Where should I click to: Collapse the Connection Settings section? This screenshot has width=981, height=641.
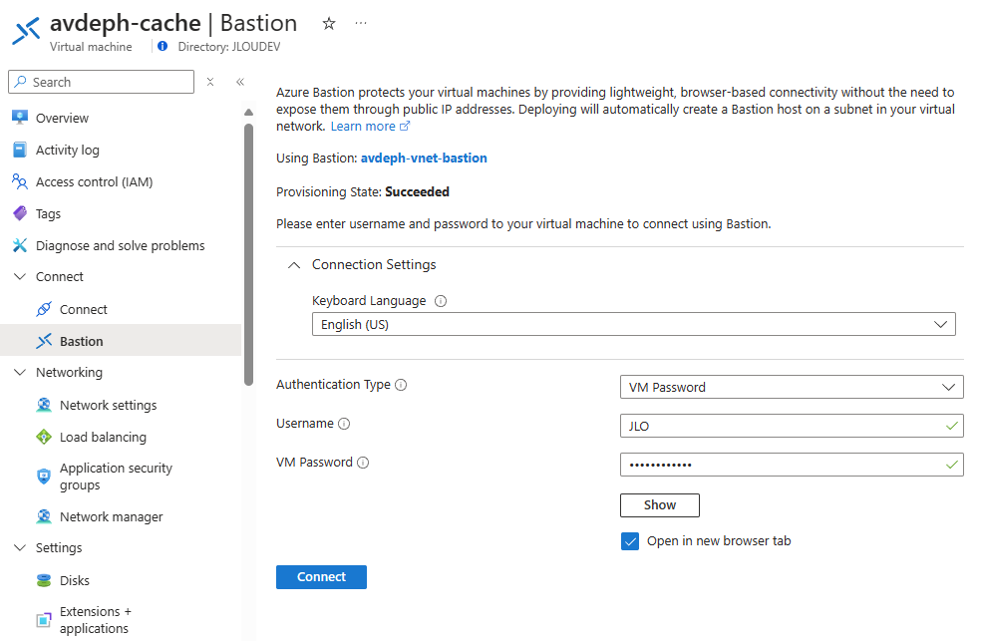(x=294, y=265)
